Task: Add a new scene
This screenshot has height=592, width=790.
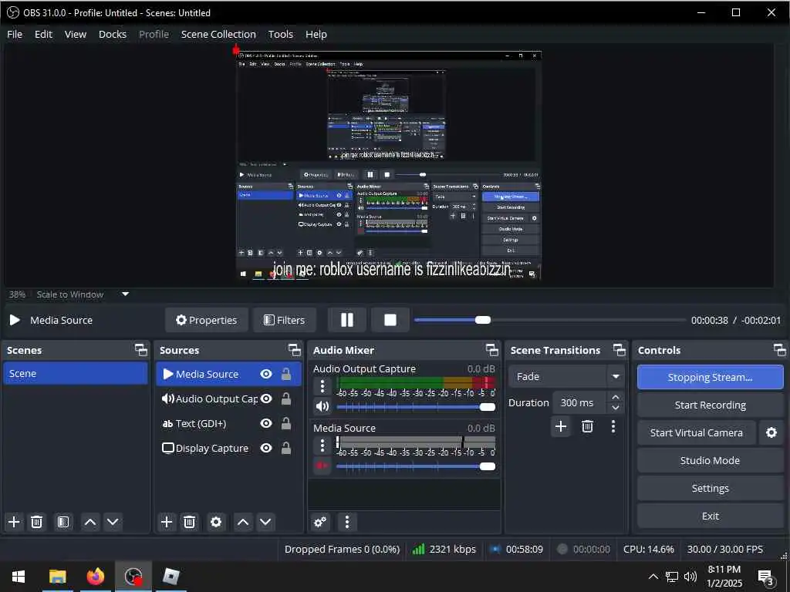Action: (x=14, y=522)
